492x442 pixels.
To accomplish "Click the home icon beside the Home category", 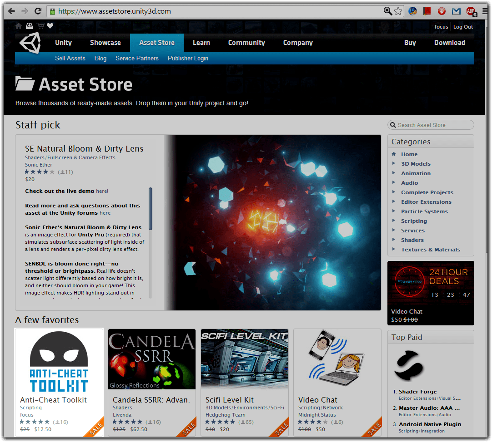I will (394, 154).
